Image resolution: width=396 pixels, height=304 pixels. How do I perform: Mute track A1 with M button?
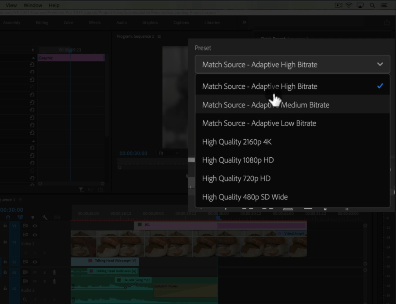[x=35, y=272]
